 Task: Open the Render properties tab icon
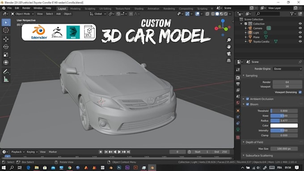[238, 77]
